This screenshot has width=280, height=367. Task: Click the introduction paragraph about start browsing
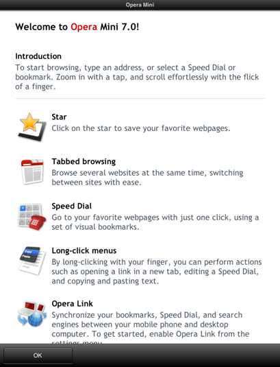137,77
